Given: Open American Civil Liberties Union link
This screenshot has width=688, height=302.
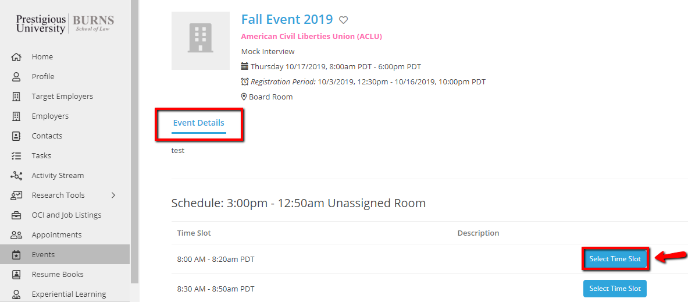Looking at the screenshot, I should [311, 36].
